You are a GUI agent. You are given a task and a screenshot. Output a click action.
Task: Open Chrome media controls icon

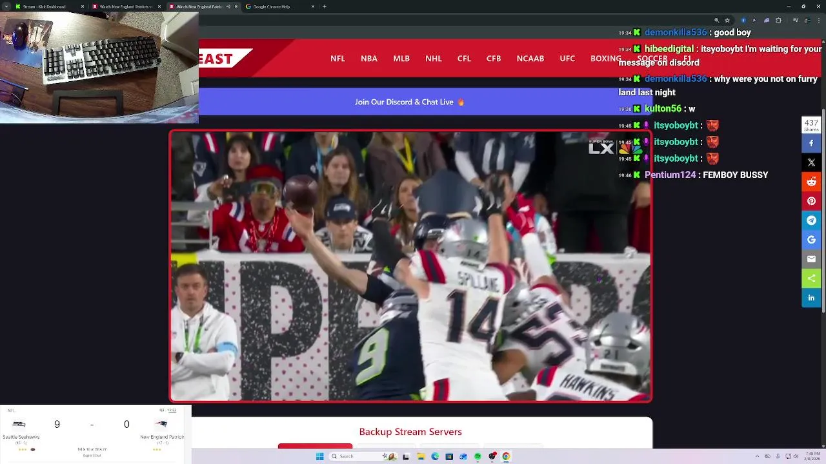796,20
